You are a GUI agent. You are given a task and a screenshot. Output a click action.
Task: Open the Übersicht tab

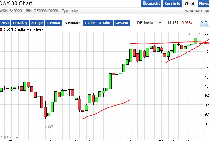[x=151, y=4]
